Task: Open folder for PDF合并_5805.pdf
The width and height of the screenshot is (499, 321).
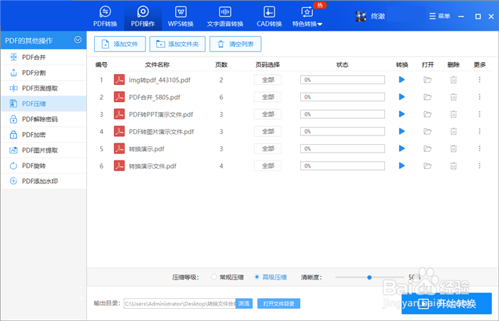Action: (x=428, y=97)
